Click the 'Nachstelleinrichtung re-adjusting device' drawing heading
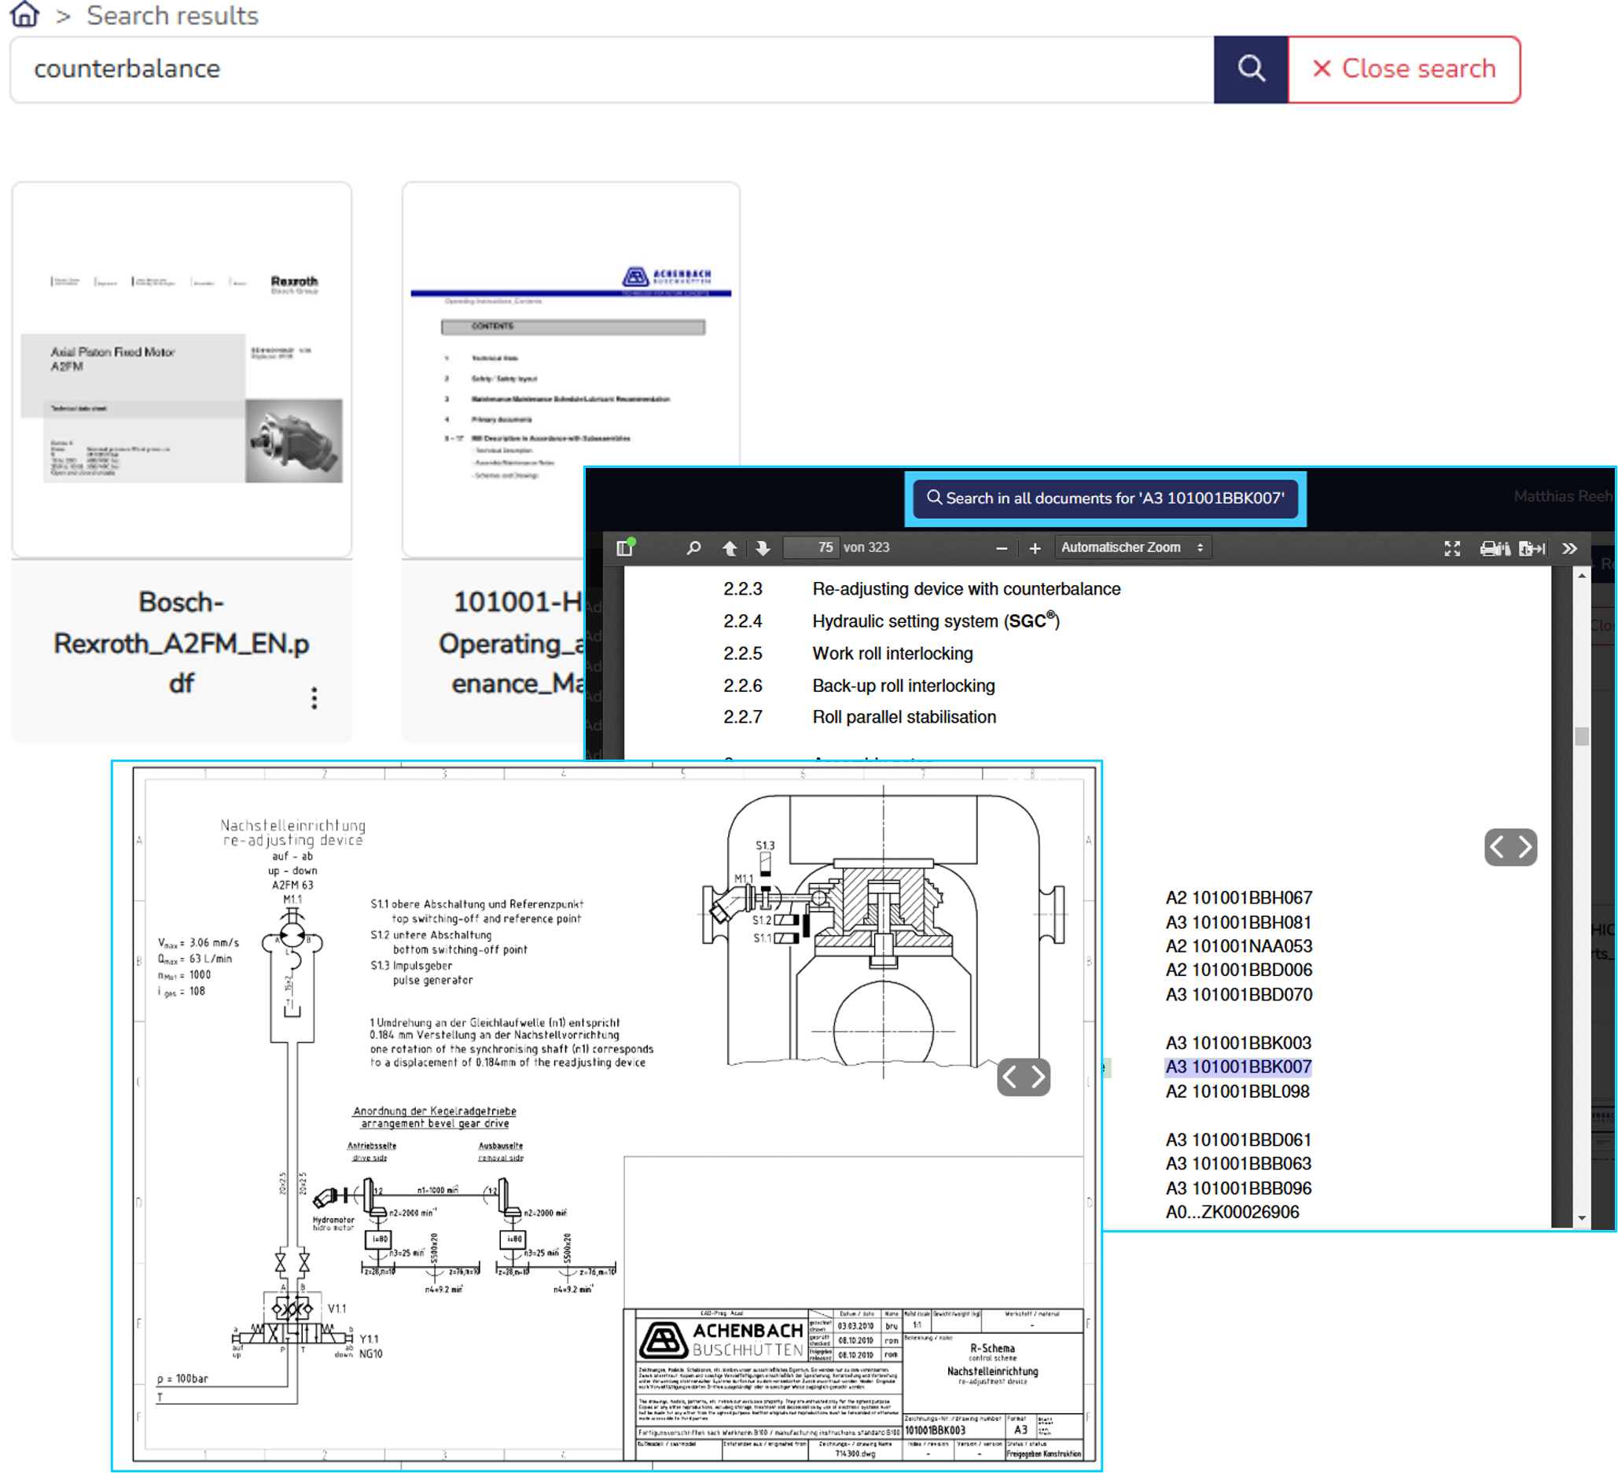The width and height of the screenshot is (1618, 1473). click(x=293, y=832)
